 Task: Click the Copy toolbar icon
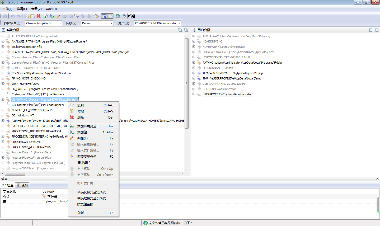26,16
